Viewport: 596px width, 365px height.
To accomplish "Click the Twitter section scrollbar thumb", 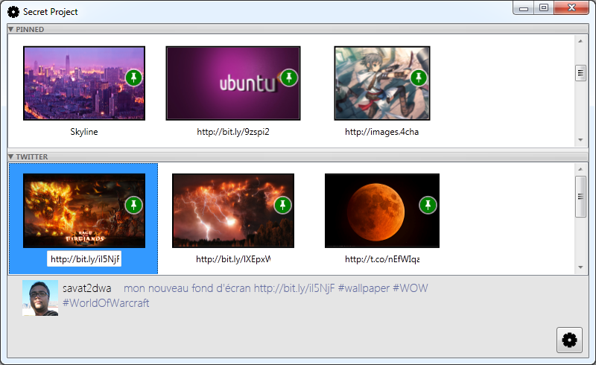I will click(580, 197).
